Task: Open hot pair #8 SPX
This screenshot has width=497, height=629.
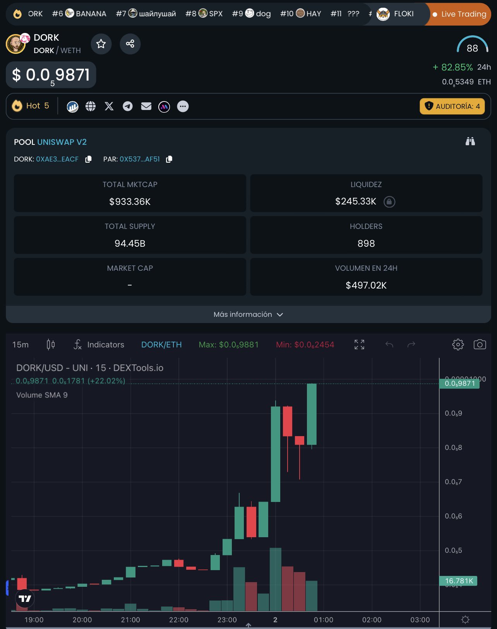Action: click(x=204, y=14)
